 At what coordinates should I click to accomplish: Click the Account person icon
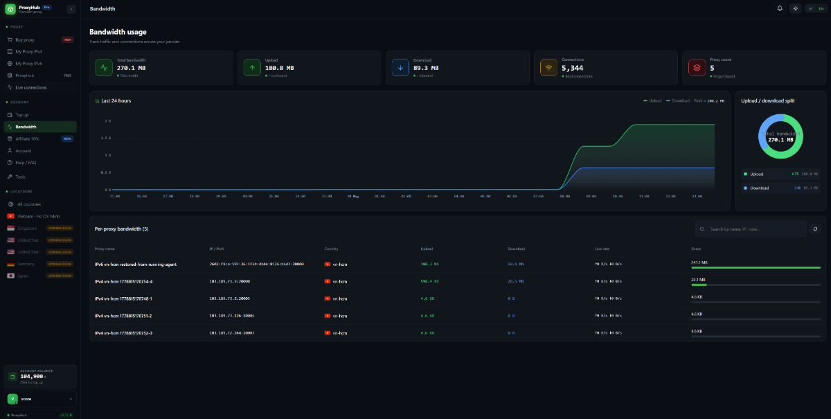tap(10, 150)
